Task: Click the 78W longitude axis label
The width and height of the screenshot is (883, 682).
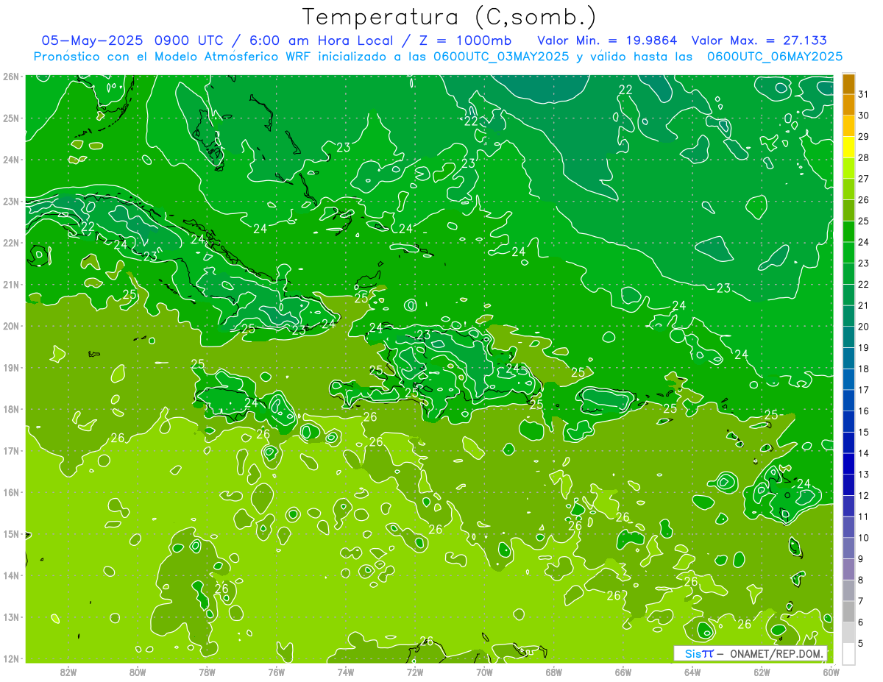Action: point(207,672)
